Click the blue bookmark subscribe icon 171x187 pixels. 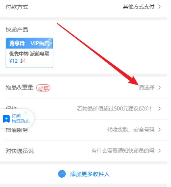coord(6,119)
